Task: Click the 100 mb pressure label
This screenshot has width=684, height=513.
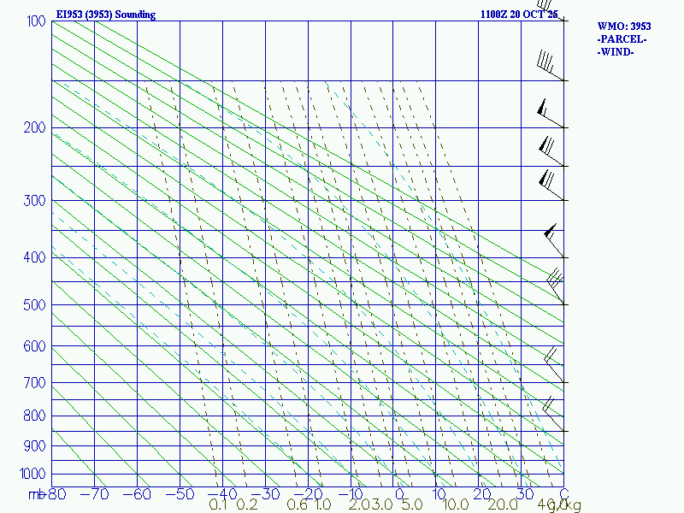Action: coord(36,21)
